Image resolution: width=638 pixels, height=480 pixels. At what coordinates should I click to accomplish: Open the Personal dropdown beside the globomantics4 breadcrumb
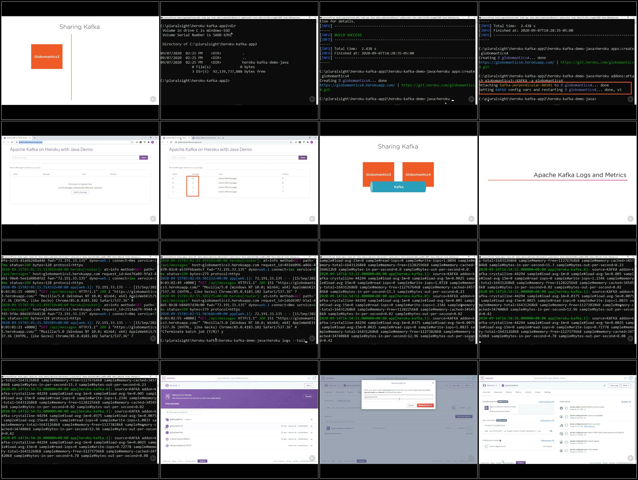coord(490,385)
